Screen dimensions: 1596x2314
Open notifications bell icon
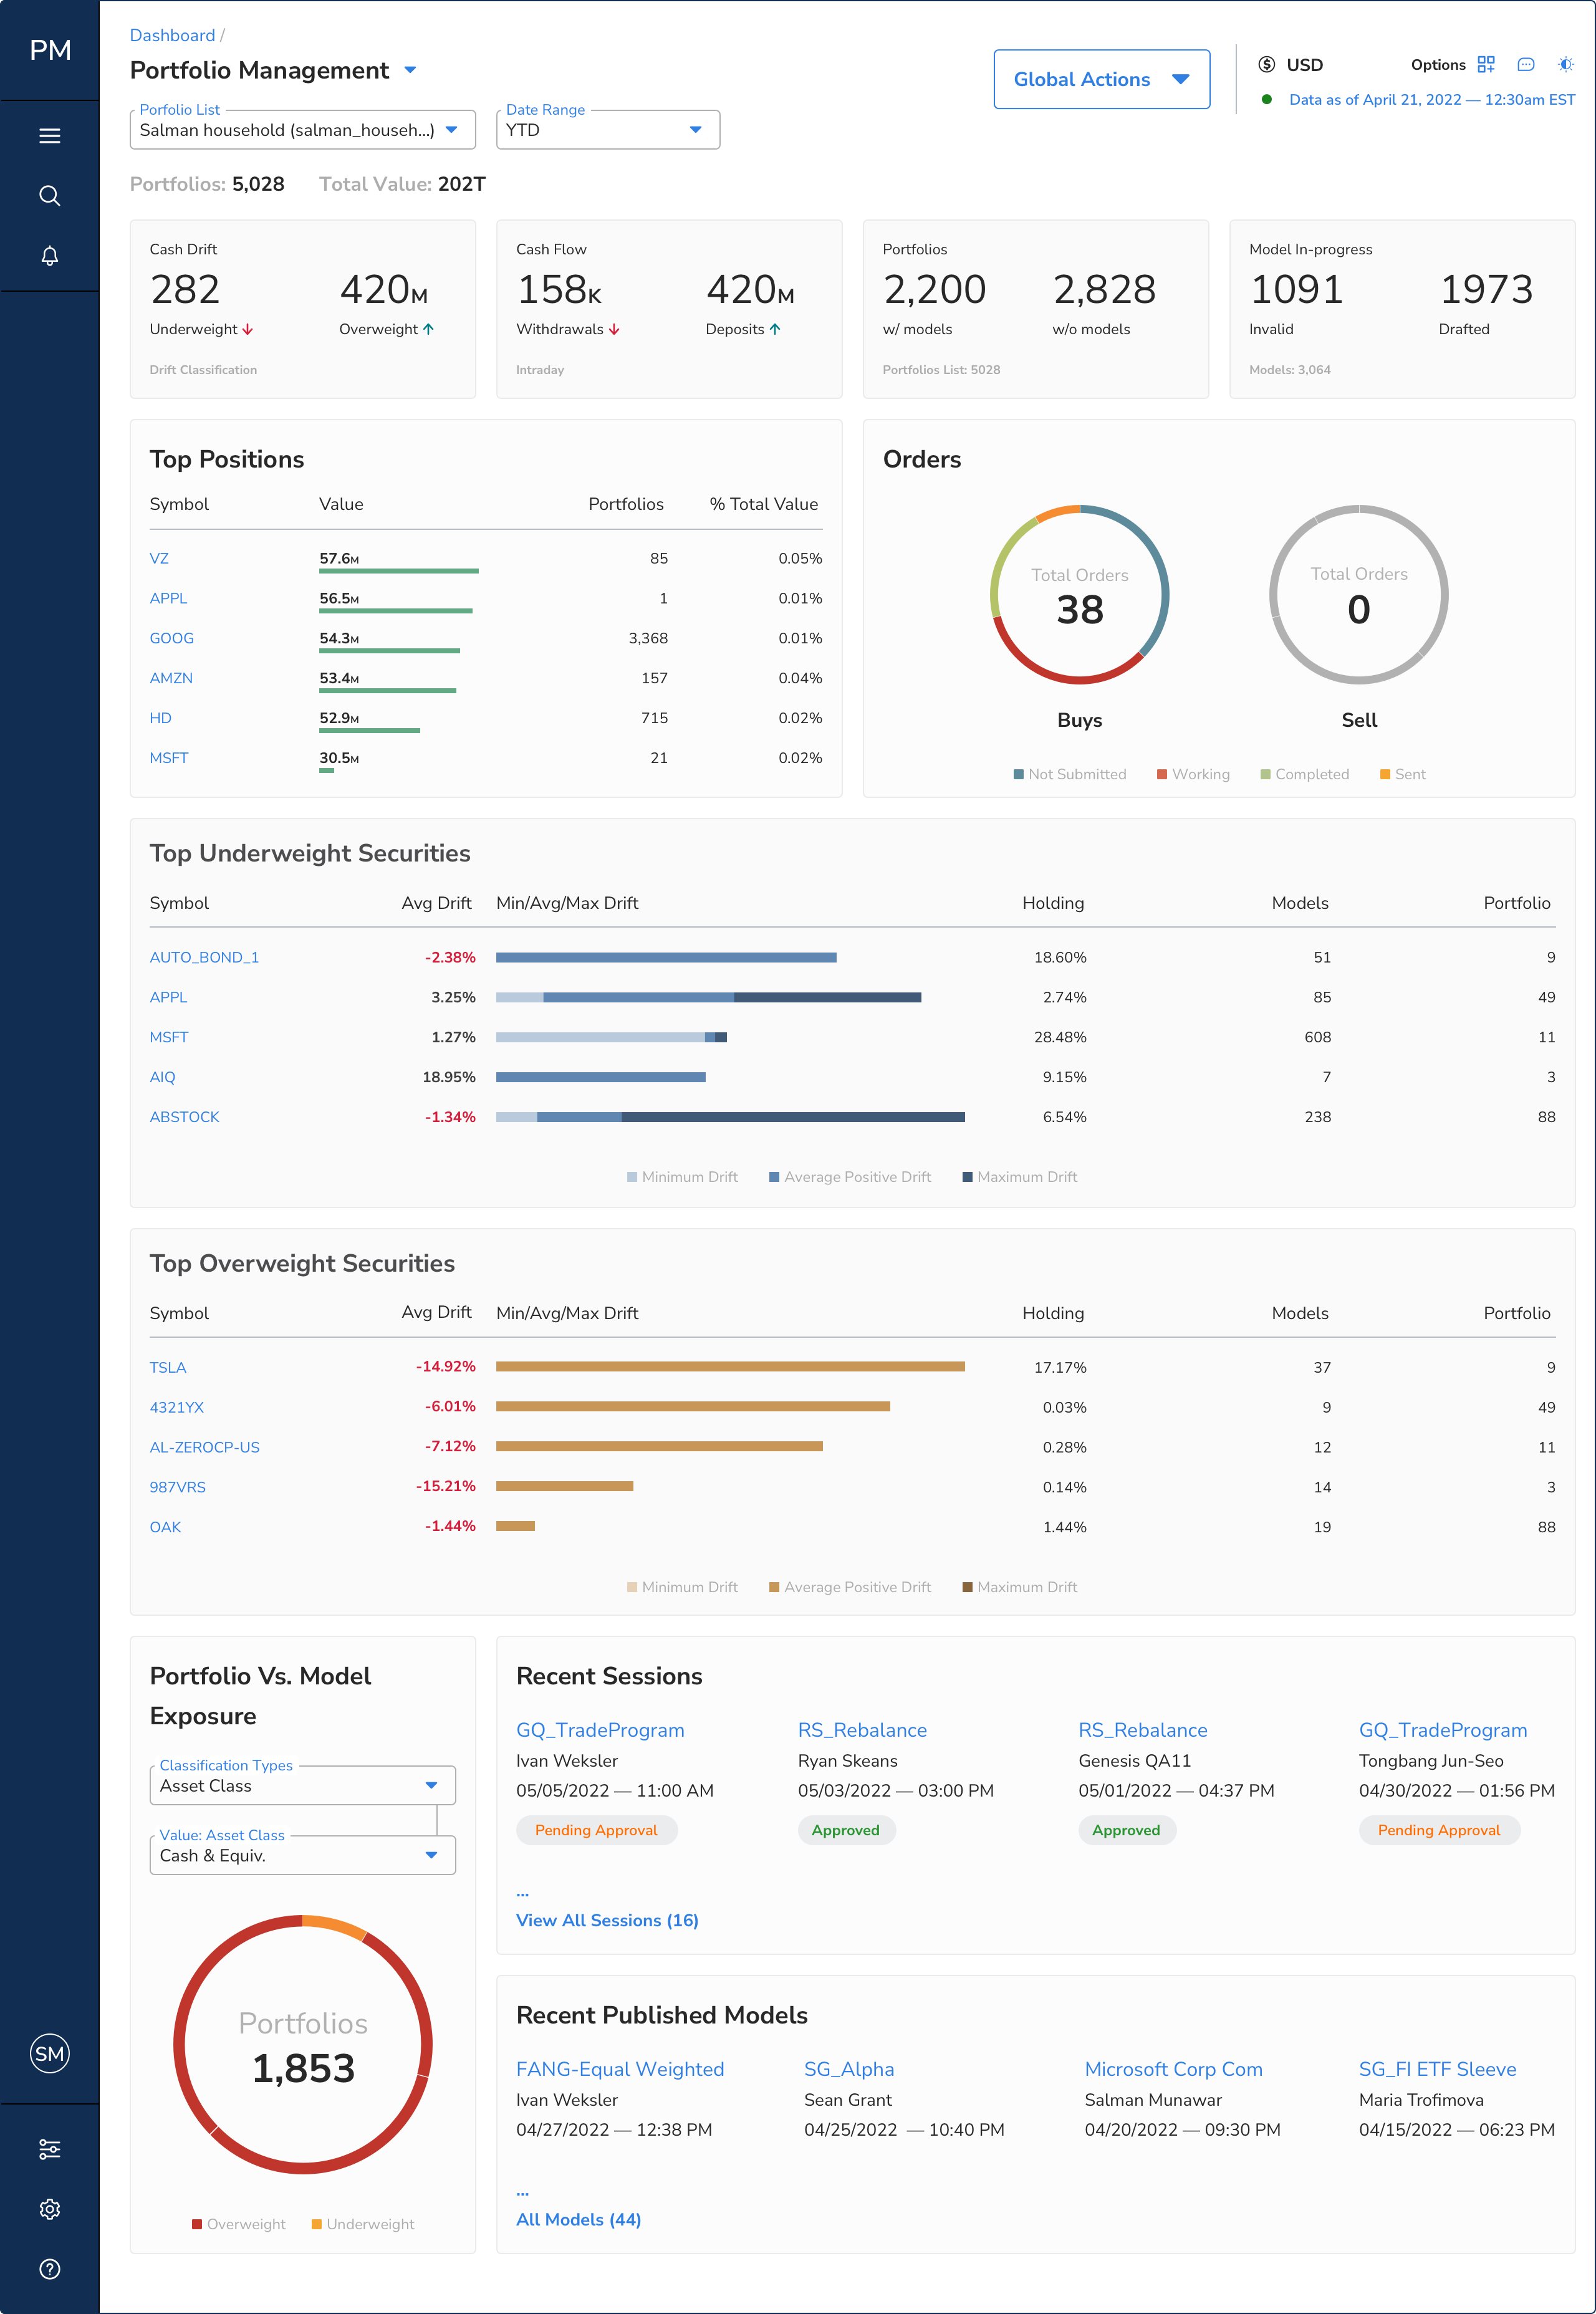49,256
